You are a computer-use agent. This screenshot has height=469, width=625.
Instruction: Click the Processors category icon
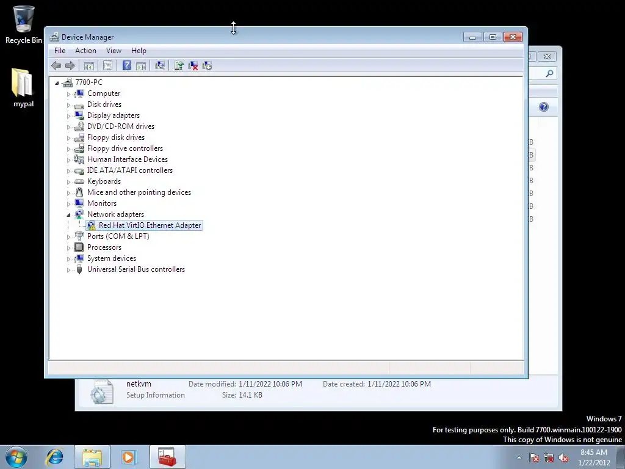click(x=79, y=247)
